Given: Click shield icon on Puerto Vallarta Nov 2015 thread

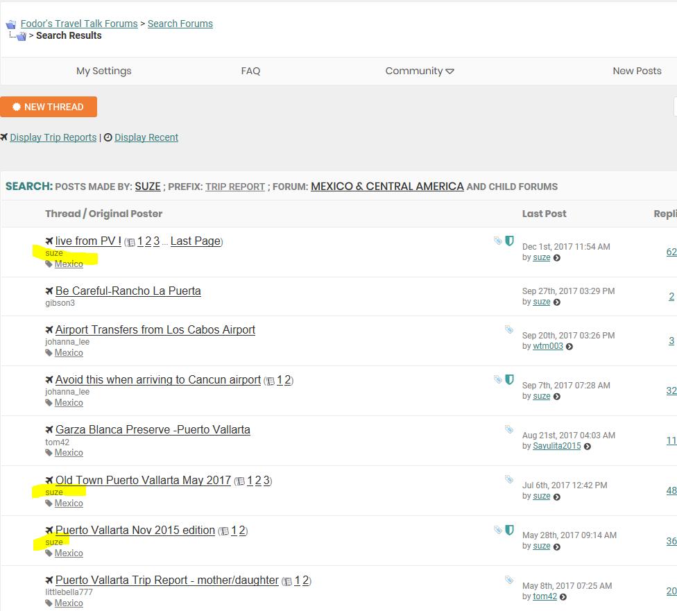Looking at the screenshot, I should [x=509, y=530].
